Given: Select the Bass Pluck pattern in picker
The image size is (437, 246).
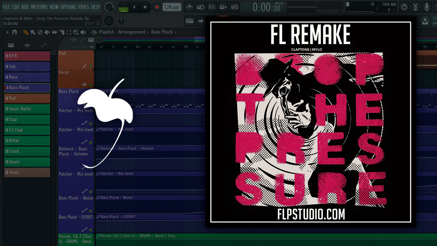Looking at the screenshot, I should click(x=27, y=87).
